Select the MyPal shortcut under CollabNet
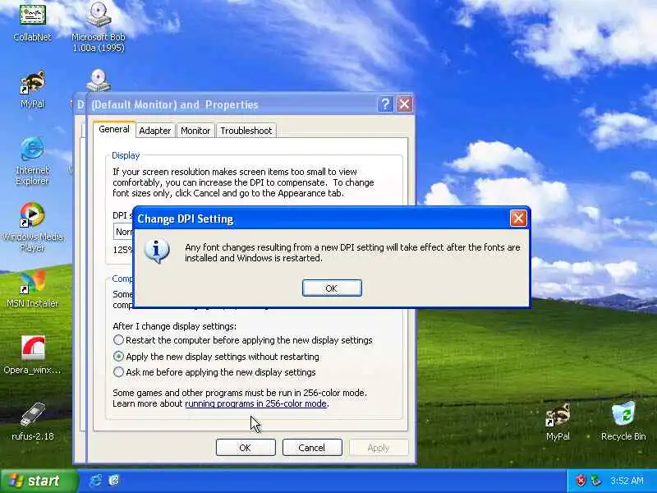Image resolution: width=657 pixels, height=493 pixels. pyautogui.click(x=32, y=90)
